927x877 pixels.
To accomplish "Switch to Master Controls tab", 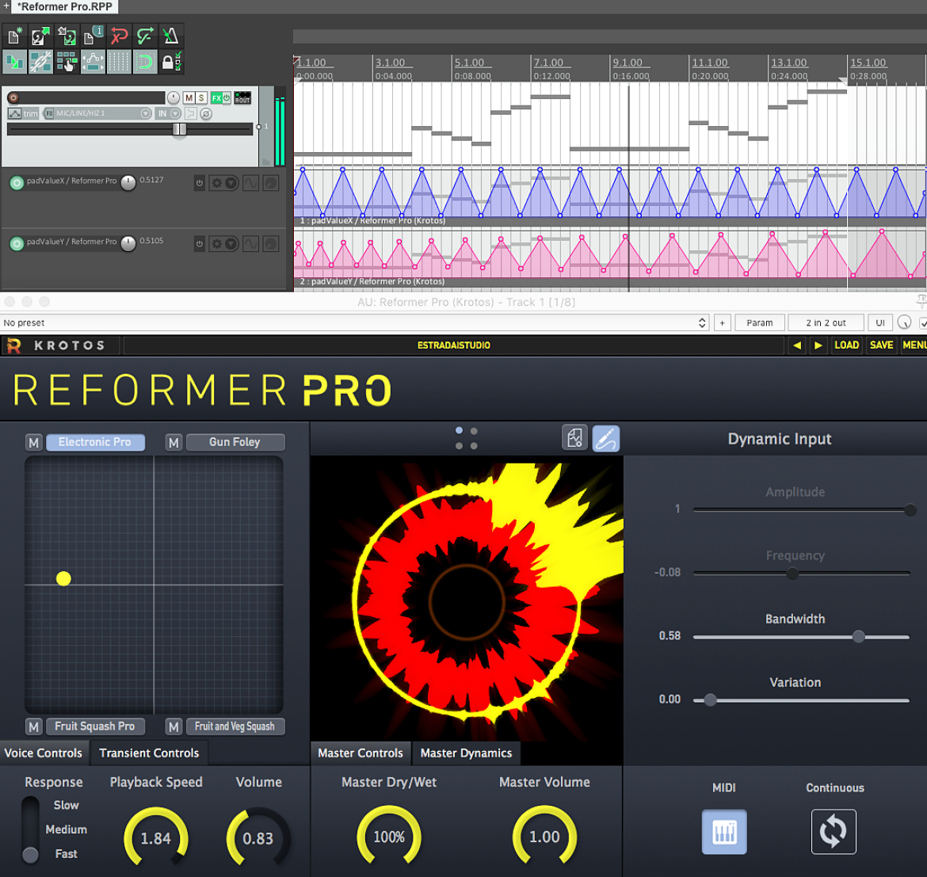I will 360,753.
